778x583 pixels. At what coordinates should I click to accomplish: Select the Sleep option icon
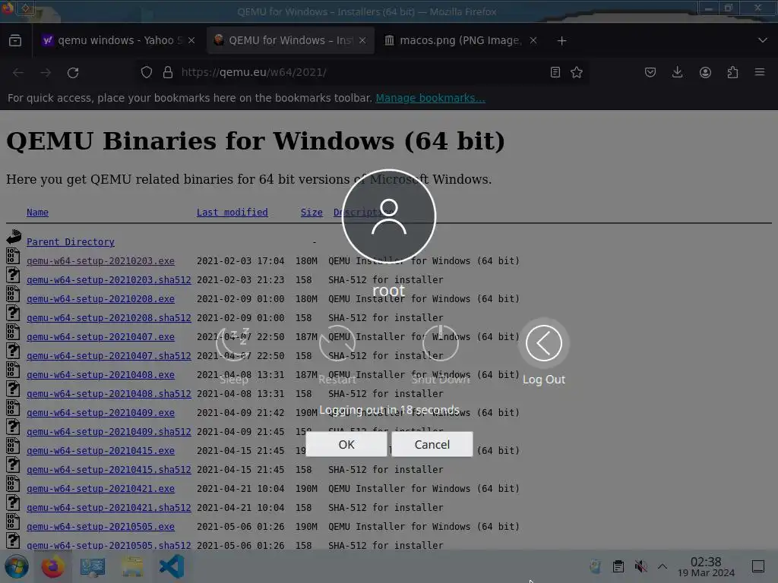(x=234, y=343)
